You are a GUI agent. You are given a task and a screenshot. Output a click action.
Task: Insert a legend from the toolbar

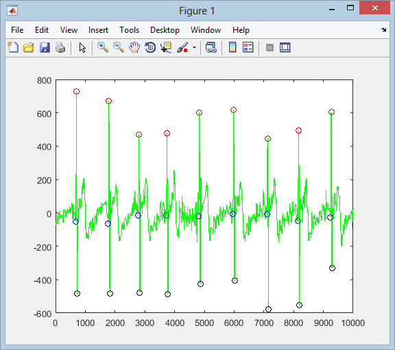click(248, 47)
